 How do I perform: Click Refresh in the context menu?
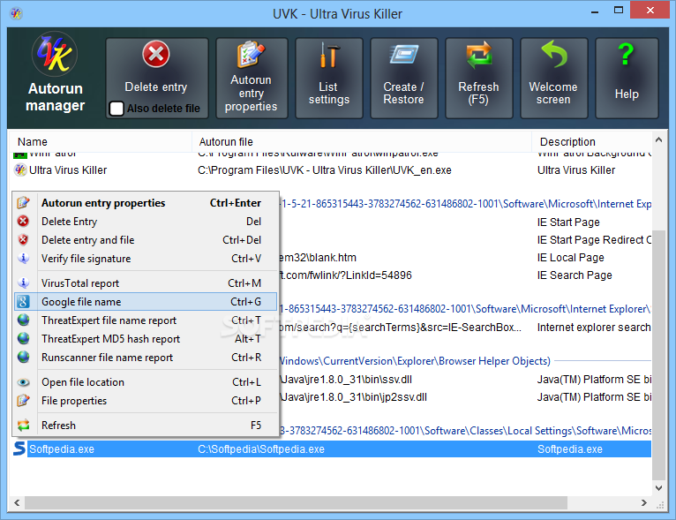(x=146, y=425)
